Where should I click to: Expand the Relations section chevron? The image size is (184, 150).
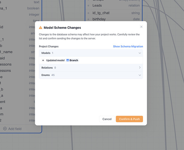coord(140,67)
